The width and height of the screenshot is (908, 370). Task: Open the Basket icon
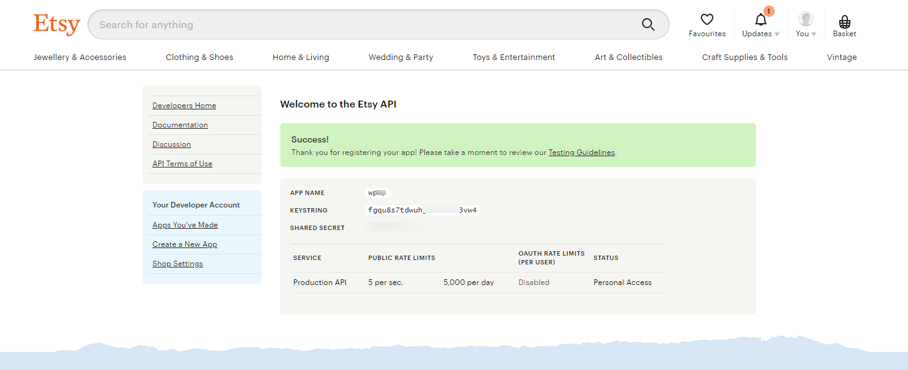pos(844,21)
